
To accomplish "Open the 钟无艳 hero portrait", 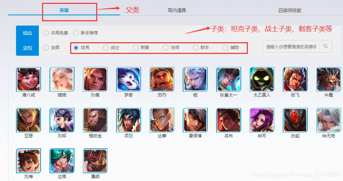I will pyautogui.click(x=328, y=120).
